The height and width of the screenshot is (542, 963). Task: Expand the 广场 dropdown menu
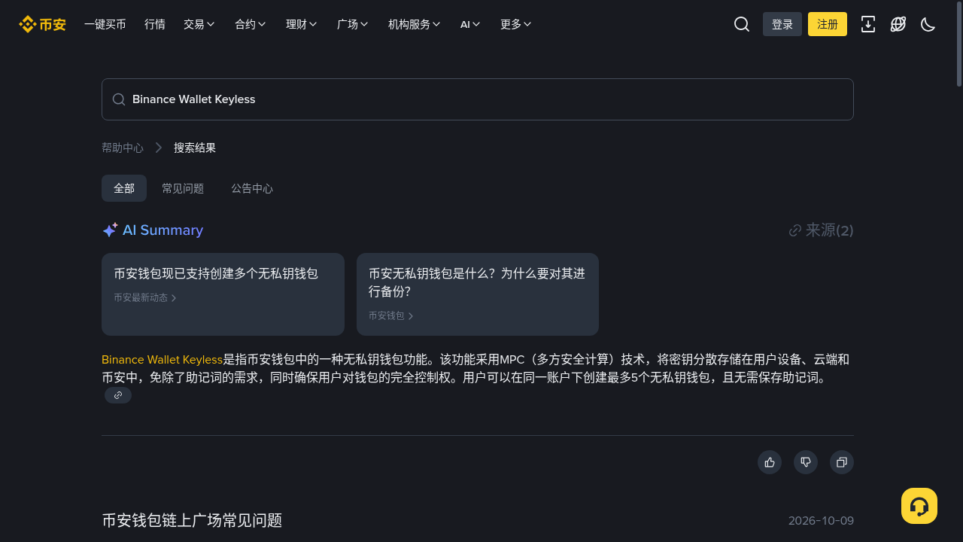pos(353,24)
